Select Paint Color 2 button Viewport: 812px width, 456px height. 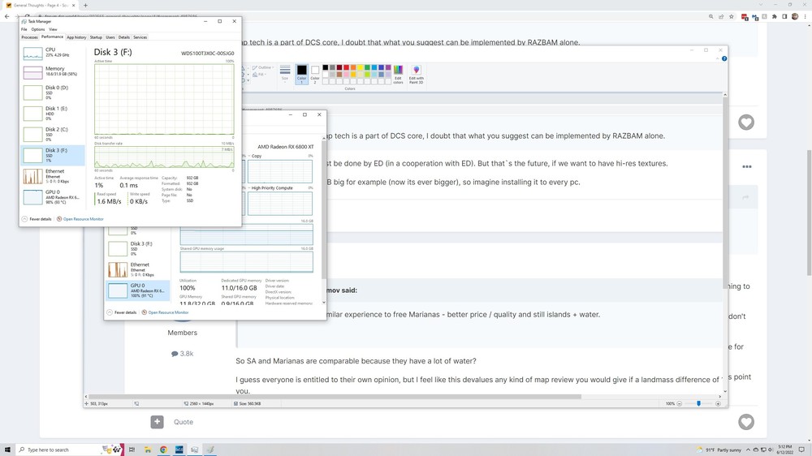[x=315, y=74]
